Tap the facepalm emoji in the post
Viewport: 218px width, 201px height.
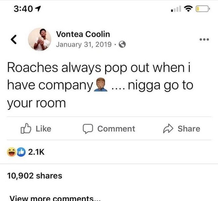(x=101, y=85)
